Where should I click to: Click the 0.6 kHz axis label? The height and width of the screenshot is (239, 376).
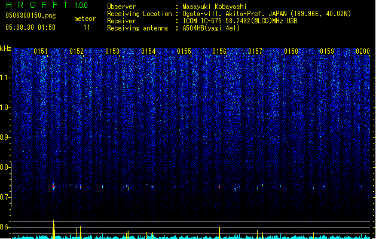(4, 227)
